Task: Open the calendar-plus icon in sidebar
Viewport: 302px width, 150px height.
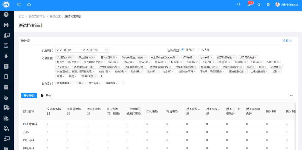Action: [6, 87]
